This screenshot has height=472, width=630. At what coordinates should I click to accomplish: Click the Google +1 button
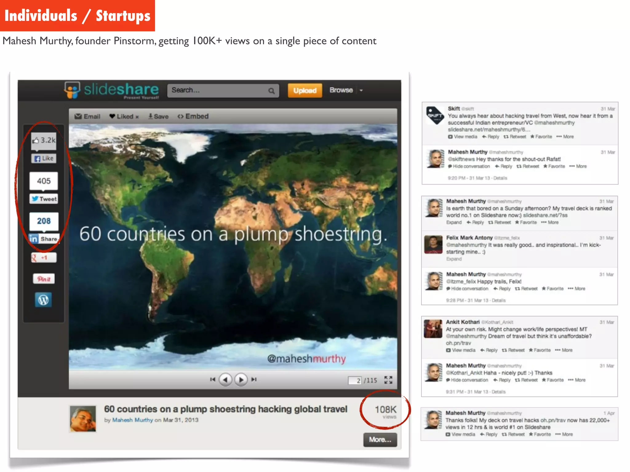tap(44, 258)
